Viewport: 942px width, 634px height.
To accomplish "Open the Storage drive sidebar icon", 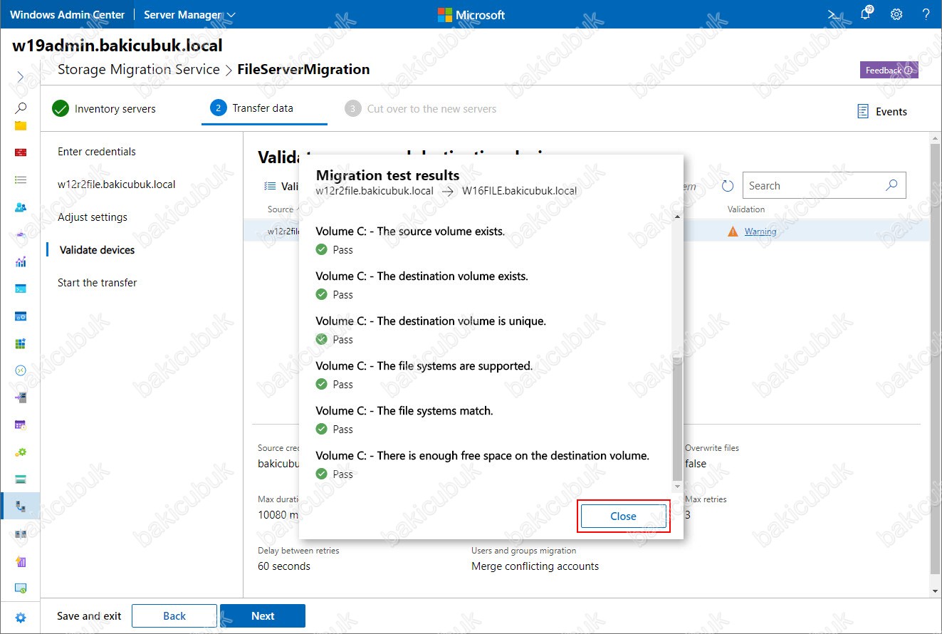I will pos(21,479).
